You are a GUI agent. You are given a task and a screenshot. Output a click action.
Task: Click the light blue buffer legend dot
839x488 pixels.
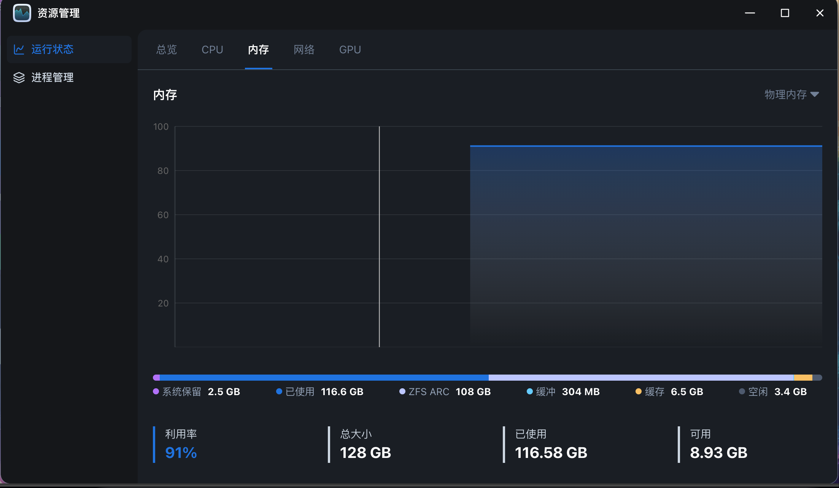tap(529, 391)
